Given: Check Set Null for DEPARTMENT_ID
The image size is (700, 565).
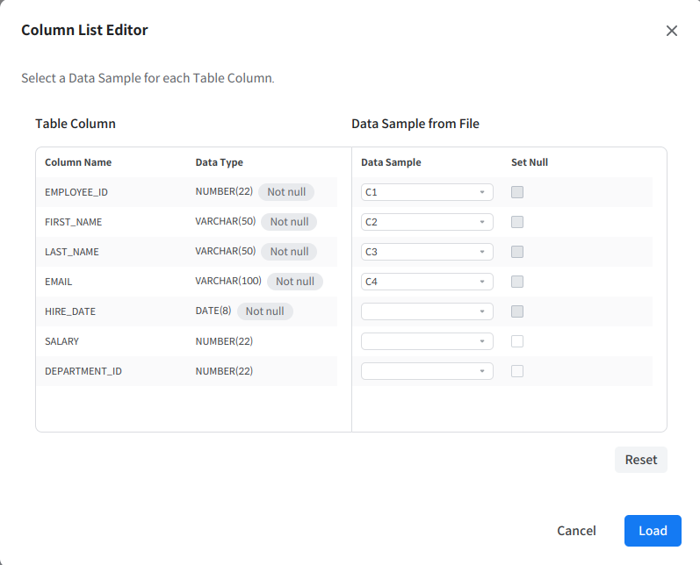Looking at the screenshot, I should (x=517, y=371).
